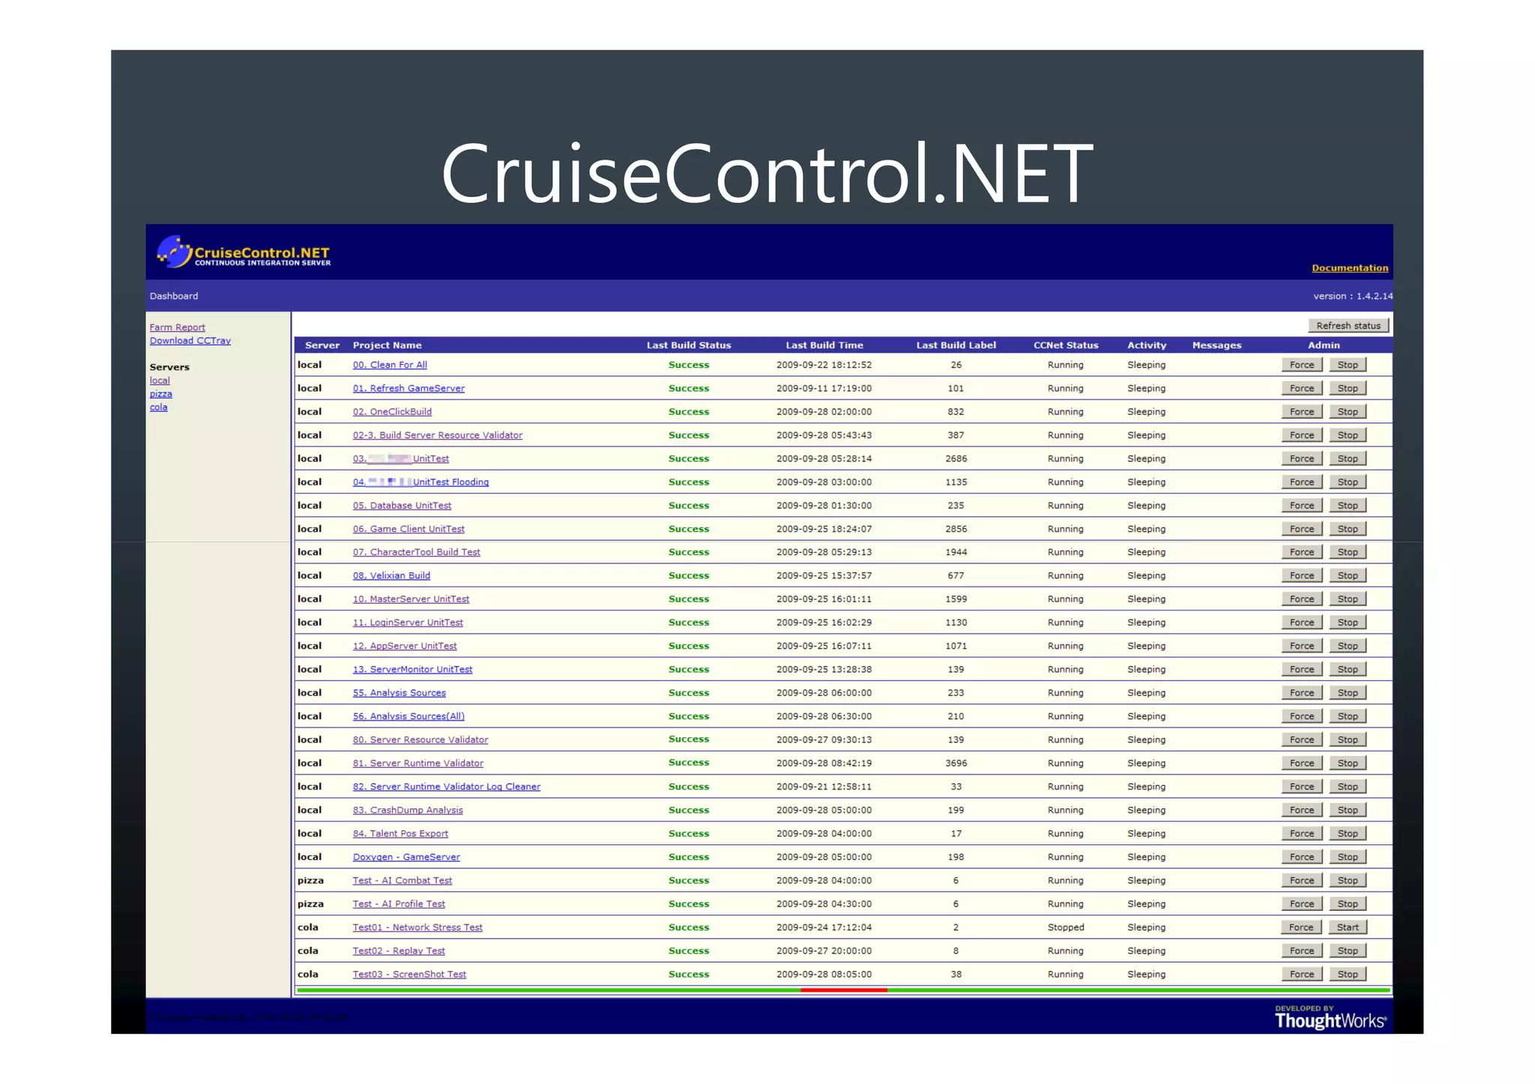Open the Doxygen - GameServer project
The image size is (1535, 1084).
(406, 857)
